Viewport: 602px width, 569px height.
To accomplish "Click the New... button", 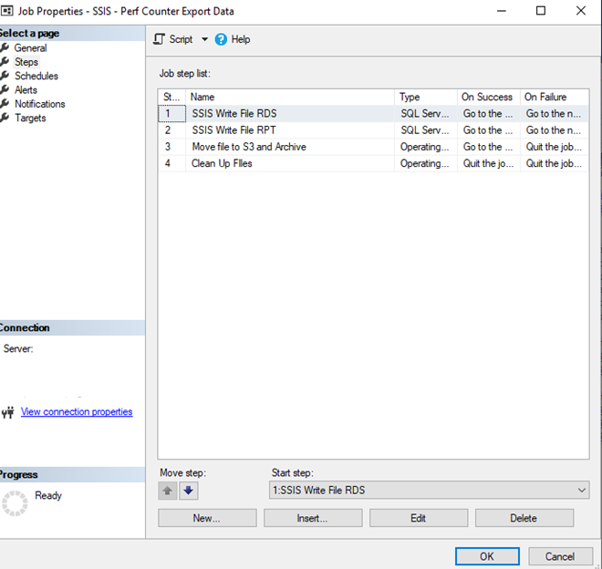I will (207, 518).
